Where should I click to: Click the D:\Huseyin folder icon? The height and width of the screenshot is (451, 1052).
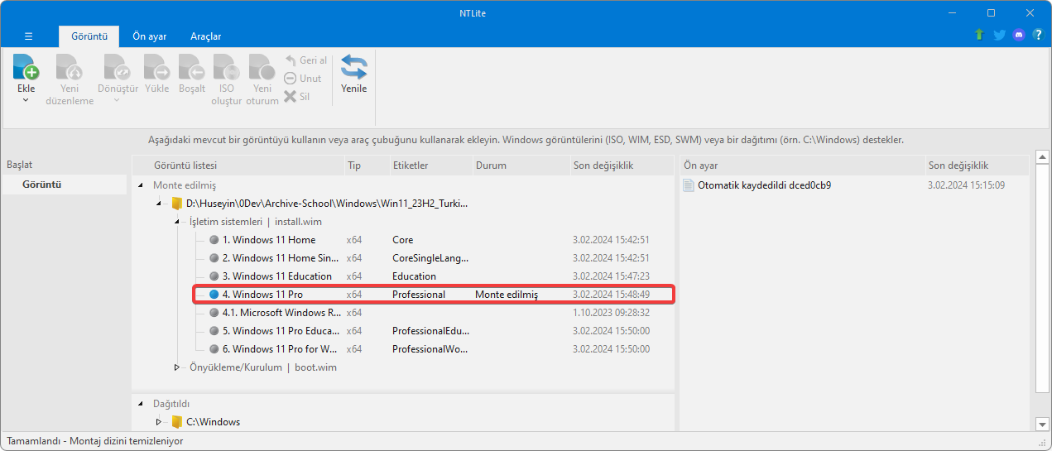point(176,204)
